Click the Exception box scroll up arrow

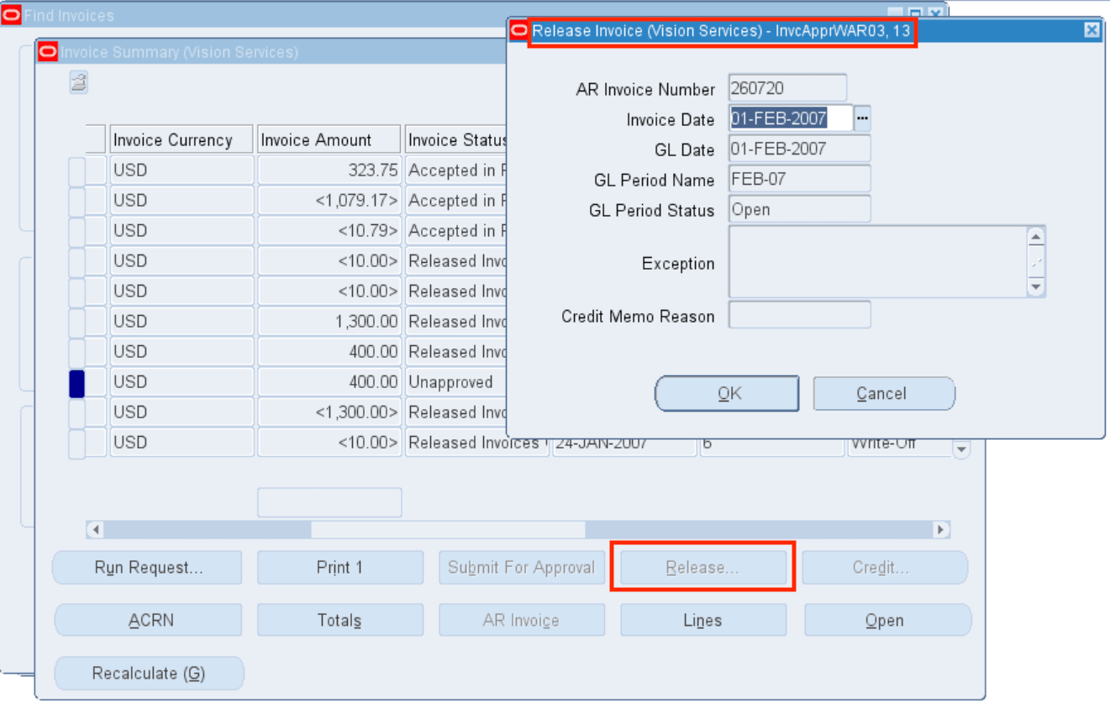[1036, 236]
